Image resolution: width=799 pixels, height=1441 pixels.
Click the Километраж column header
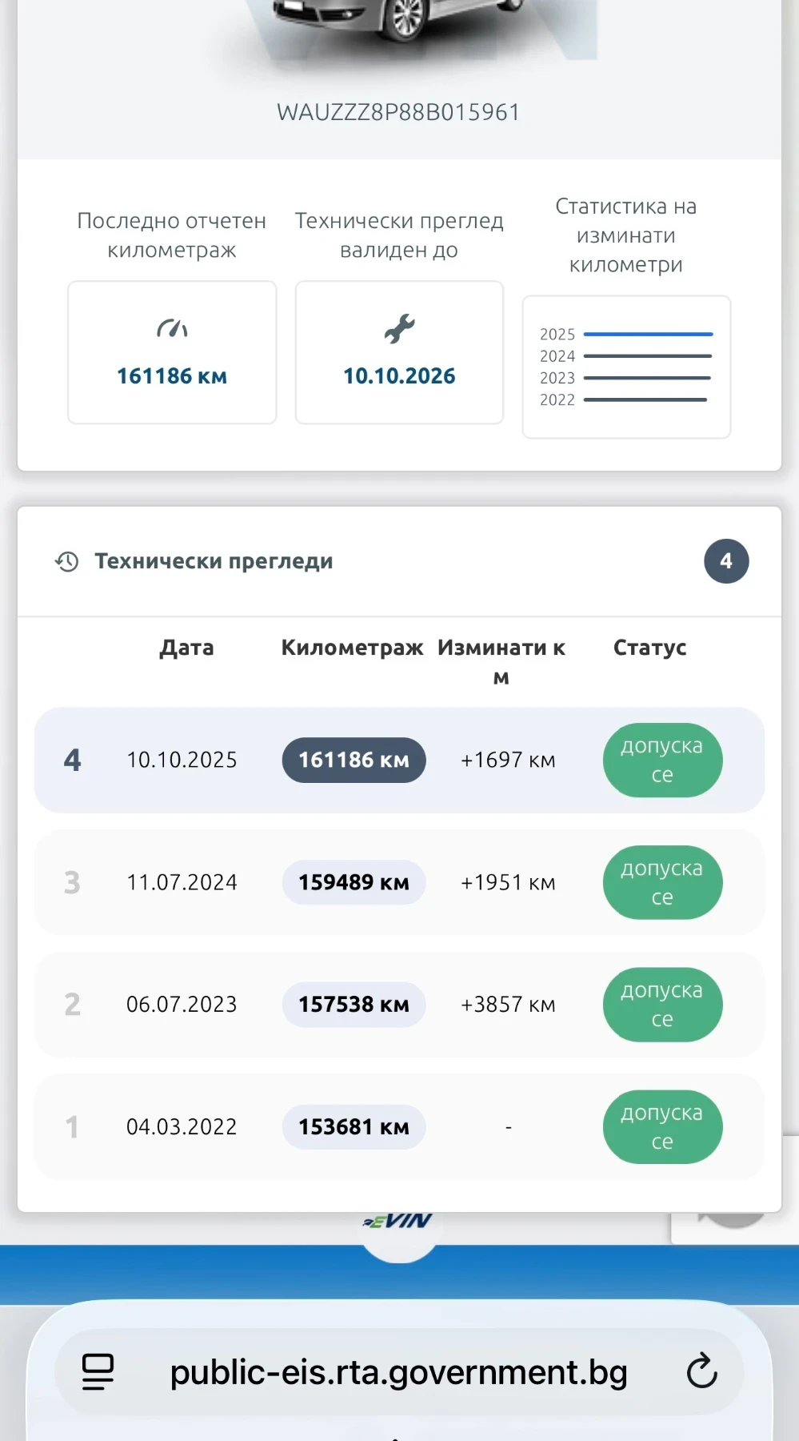click(352, 648)
